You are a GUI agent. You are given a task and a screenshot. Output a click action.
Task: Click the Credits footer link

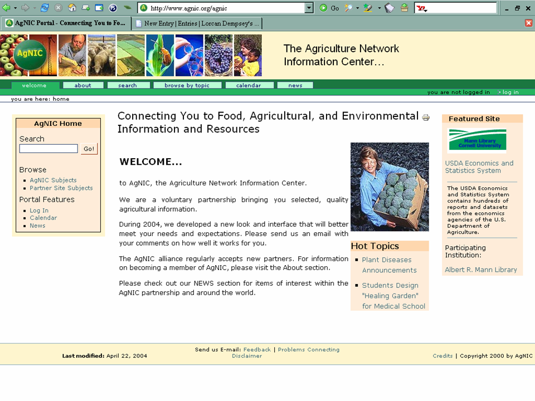click(x=442, y=356)
